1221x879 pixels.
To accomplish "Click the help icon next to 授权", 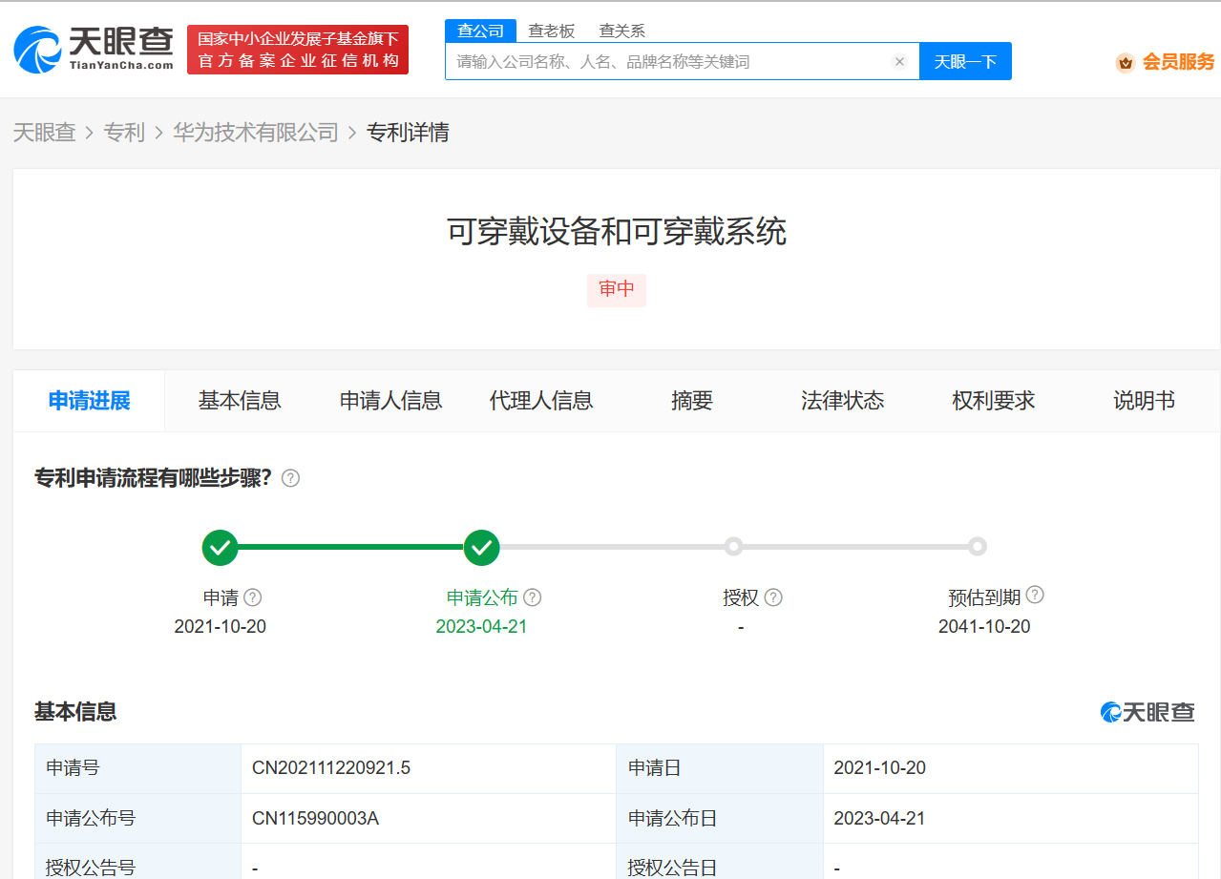I will 773,597.
